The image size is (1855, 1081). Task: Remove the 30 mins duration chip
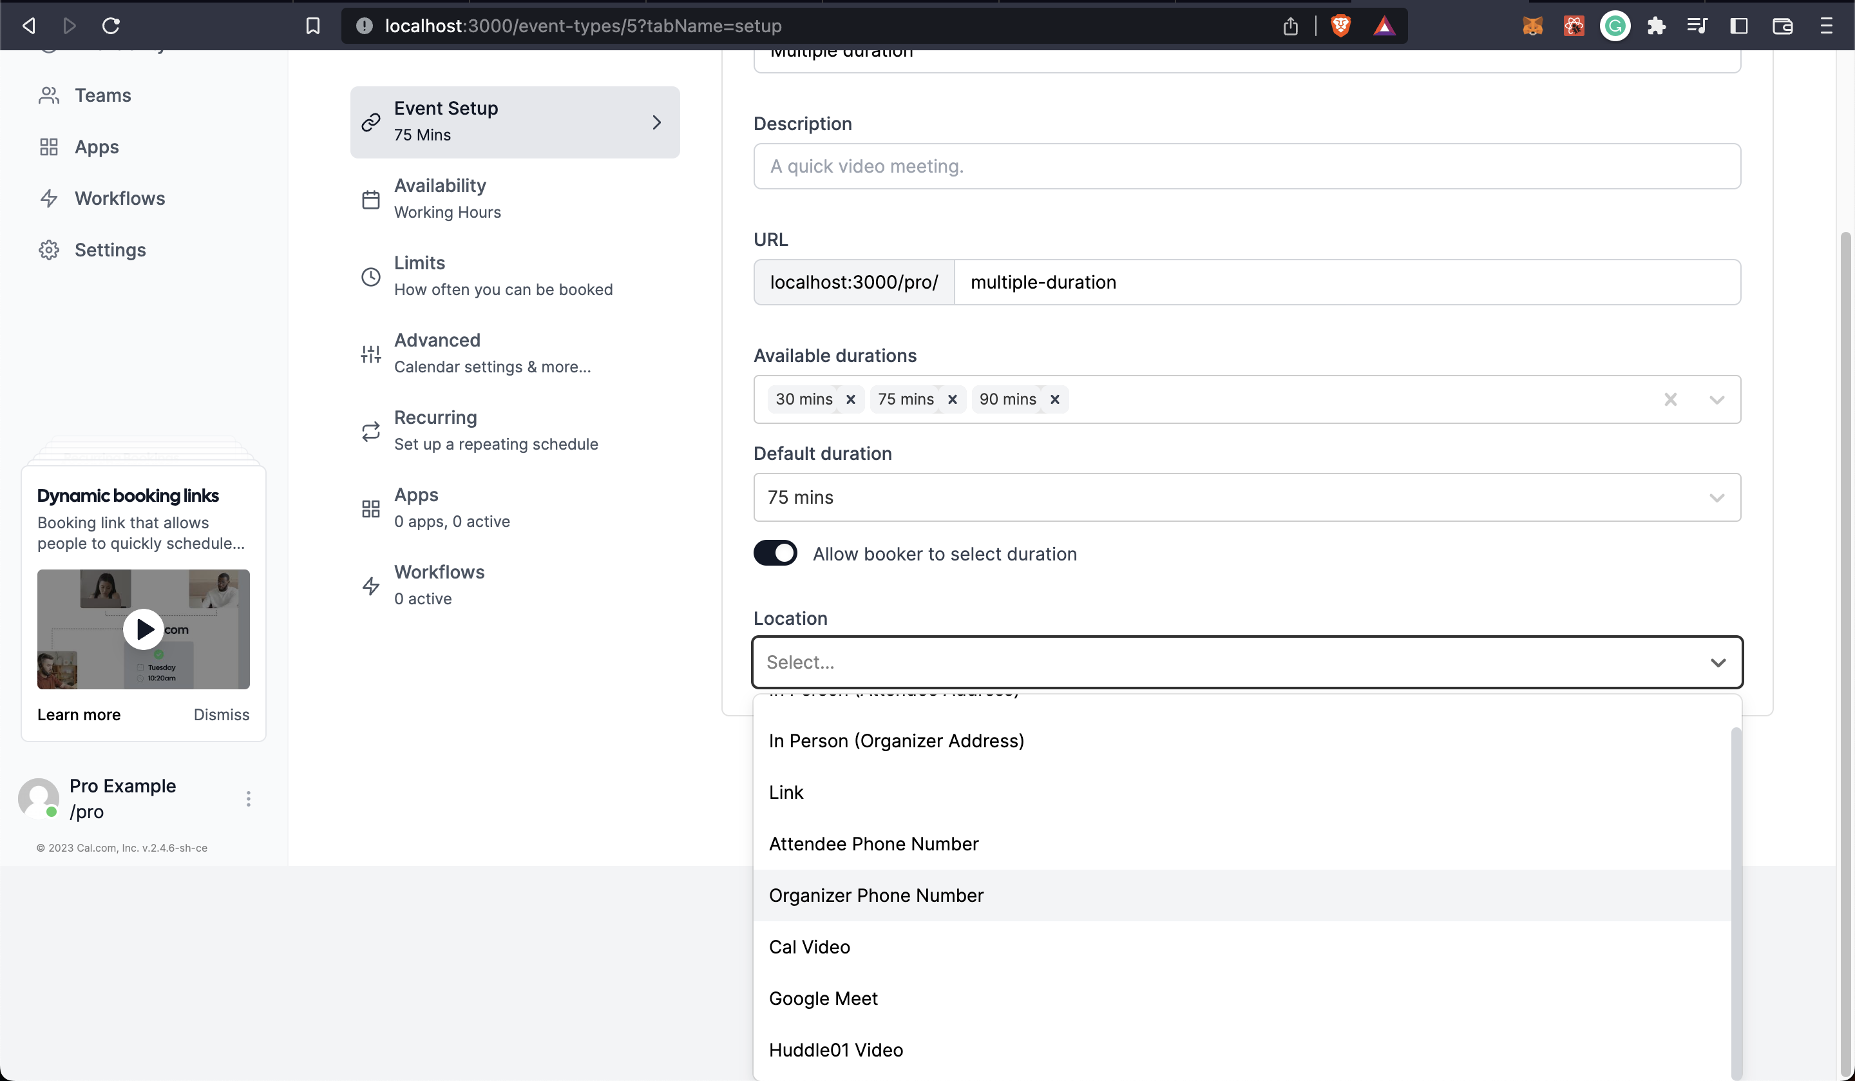coord(850,399)
